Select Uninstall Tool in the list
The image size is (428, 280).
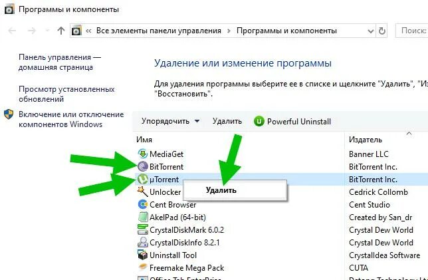click(173, 255)
